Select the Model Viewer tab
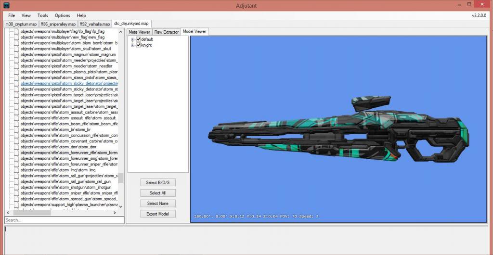493x255 pixels. point(195,31)
